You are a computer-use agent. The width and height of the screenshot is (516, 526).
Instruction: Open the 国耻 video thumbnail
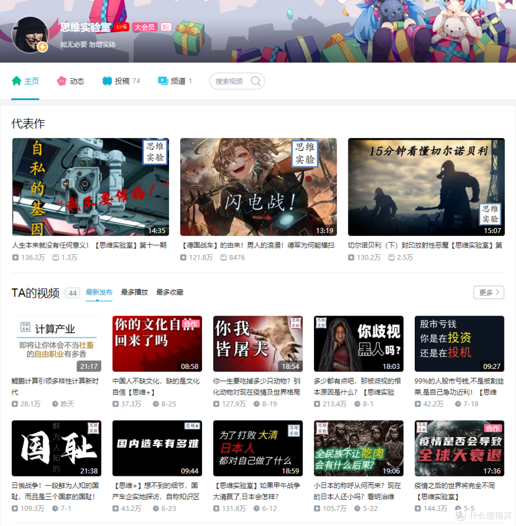coord(56,448)
